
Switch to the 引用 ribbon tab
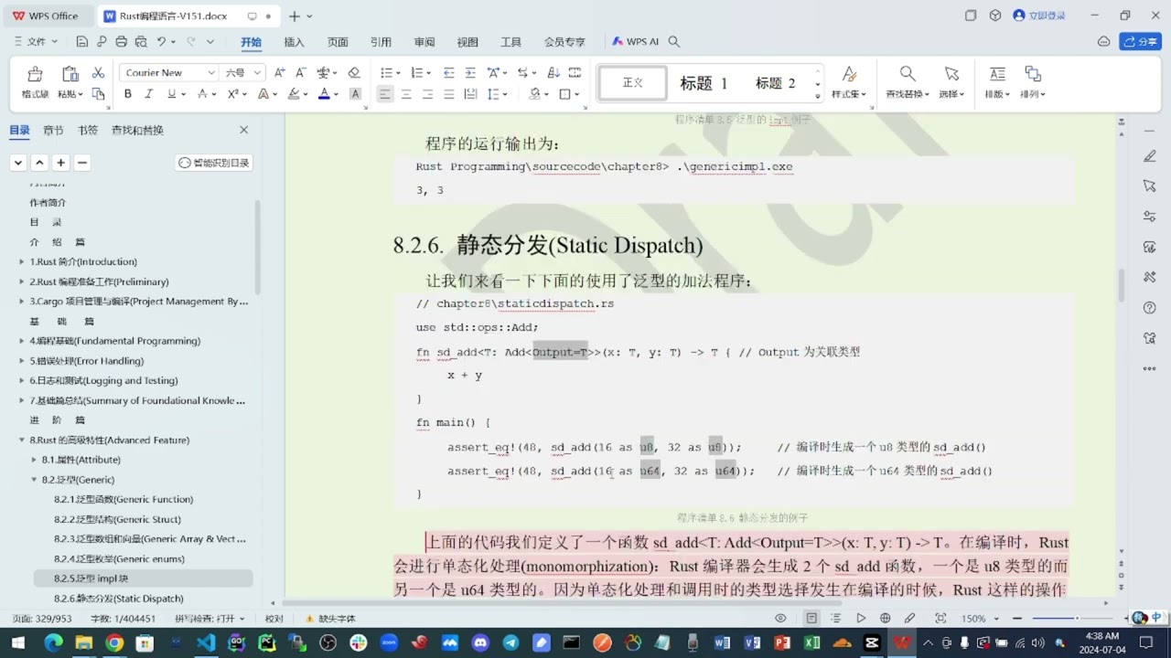pyautogui.click(x=381, y=42)
